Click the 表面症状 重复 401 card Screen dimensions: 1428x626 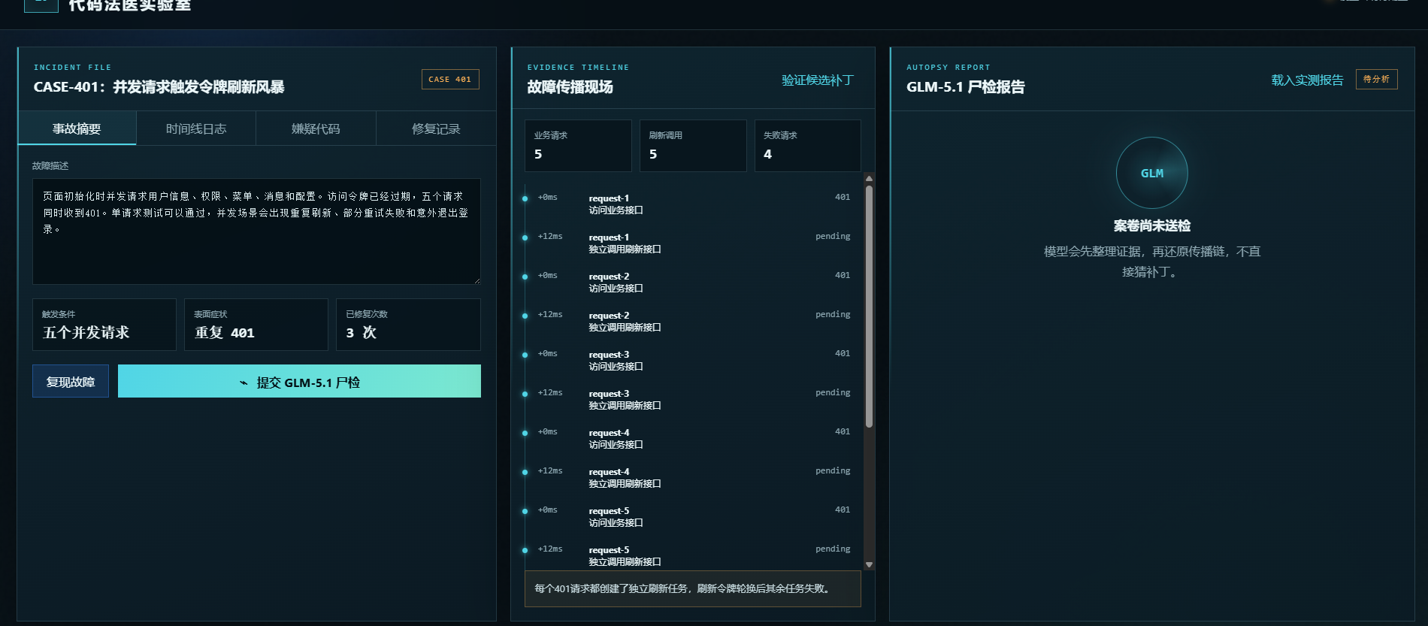pyautogui.click(x=256, y=325)
